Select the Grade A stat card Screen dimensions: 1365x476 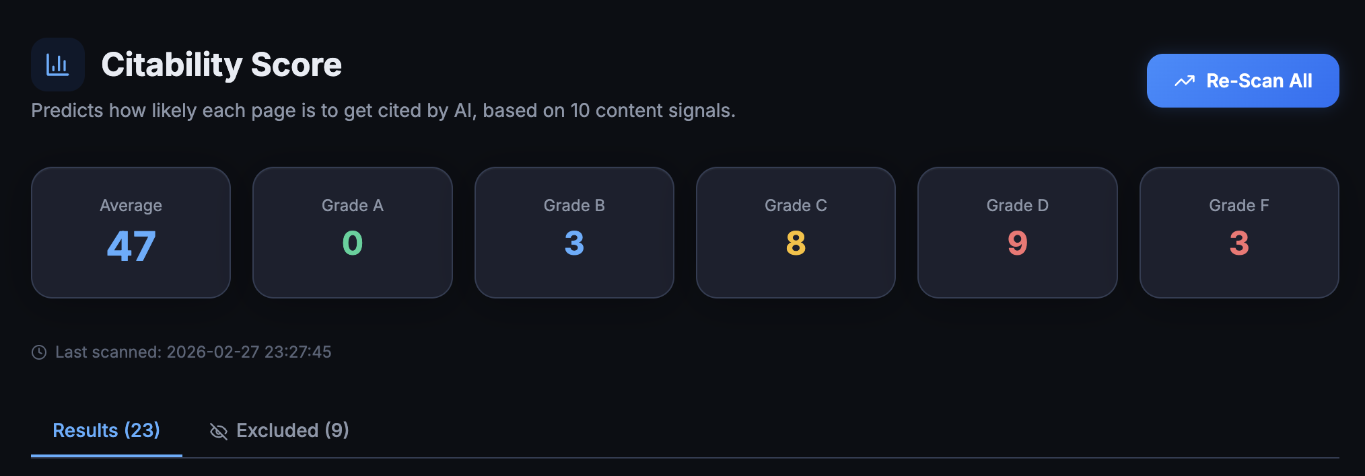tap(352, 232)
